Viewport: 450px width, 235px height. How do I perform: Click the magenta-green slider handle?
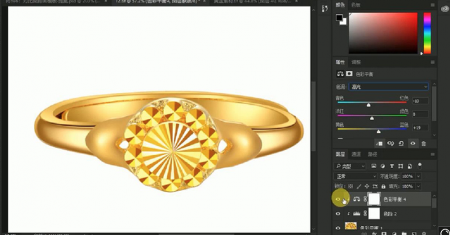point(372,118)
